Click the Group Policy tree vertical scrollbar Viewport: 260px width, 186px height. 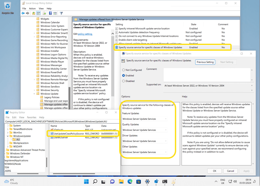click(69, 99)
